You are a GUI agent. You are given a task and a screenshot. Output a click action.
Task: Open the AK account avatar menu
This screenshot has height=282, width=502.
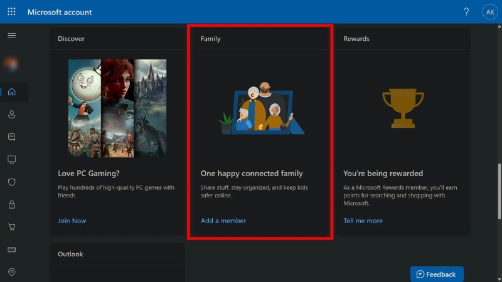point(490,12)
